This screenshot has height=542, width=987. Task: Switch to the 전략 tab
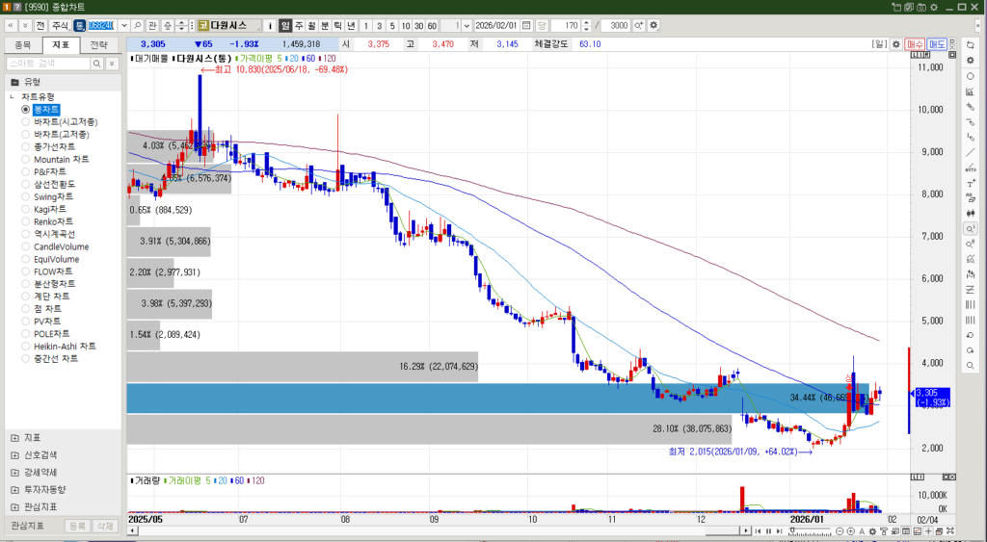98,44
